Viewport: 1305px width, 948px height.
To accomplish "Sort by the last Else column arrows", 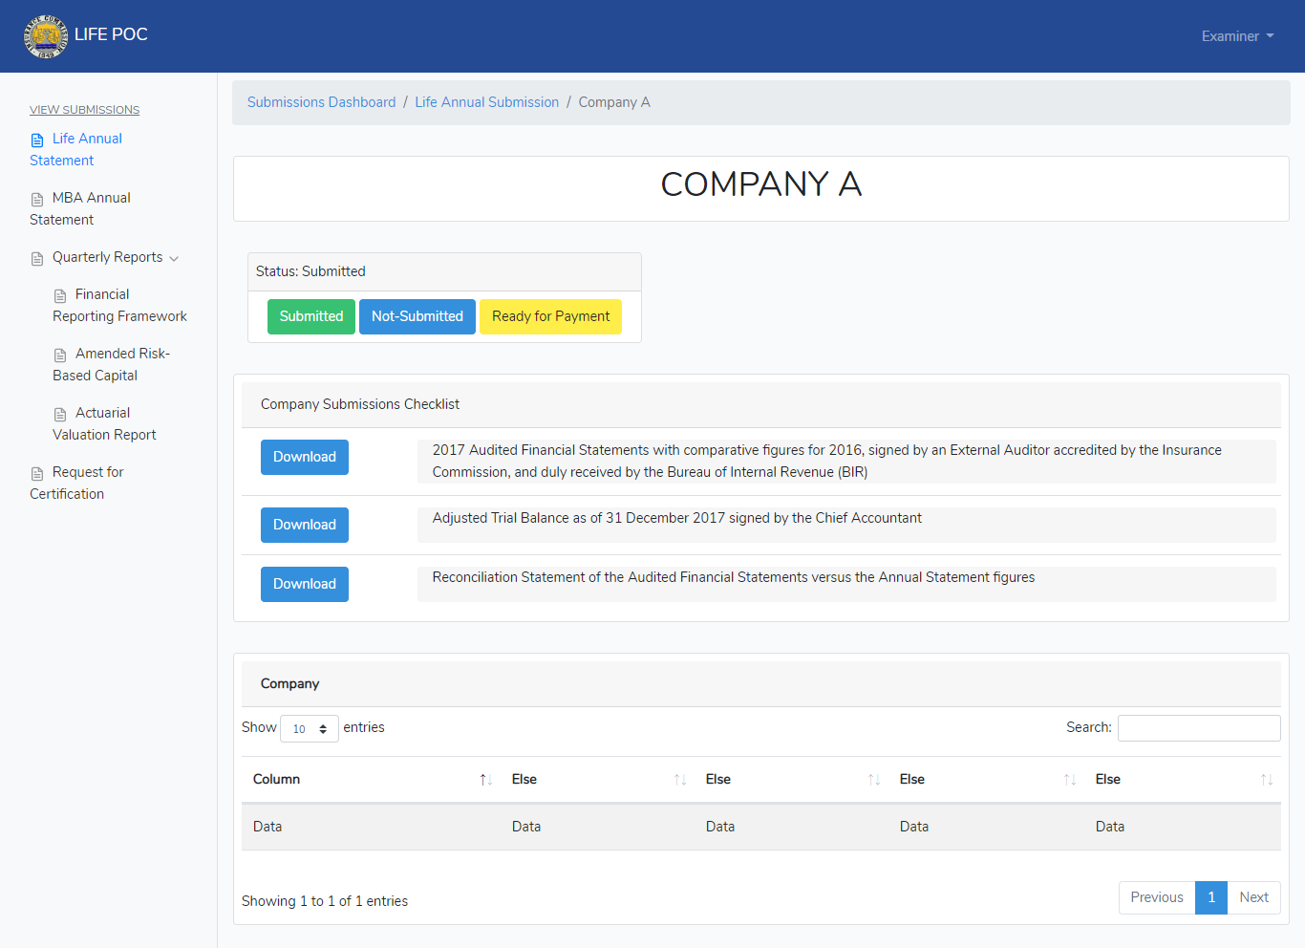I will click(1267, 780).
